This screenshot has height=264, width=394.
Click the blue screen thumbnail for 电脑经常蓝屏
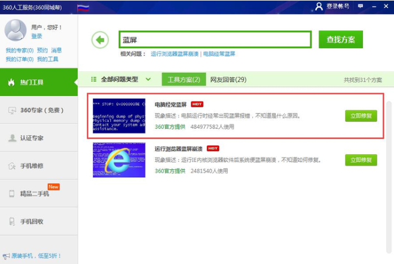pos(119,116)
